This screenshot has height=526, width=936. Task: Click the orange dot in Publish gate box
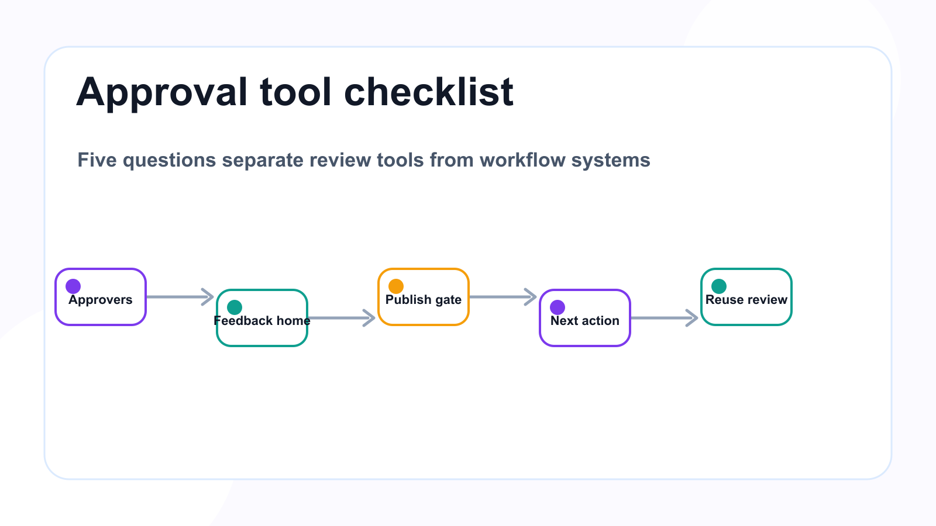pyautogui.click(x=396, y=286)
